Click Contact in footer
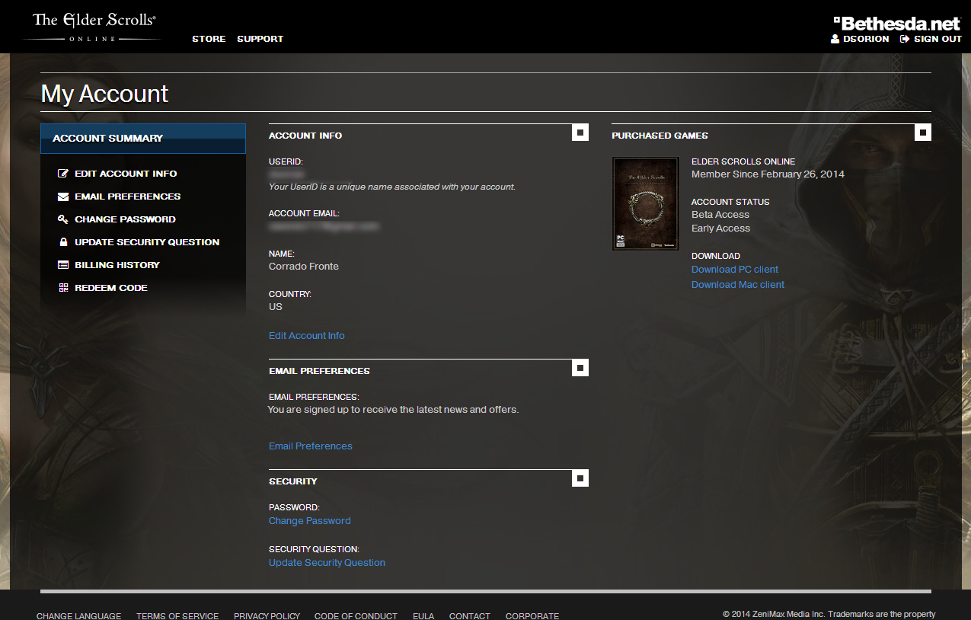The image size is (971, 620). tap(470, 616)
